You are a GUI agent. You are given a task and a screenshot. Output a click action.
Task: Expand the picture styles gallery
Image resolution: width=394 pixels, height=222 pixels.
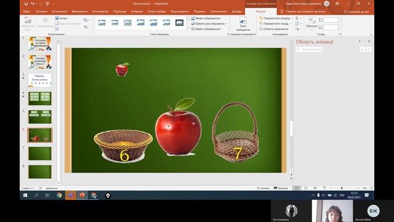coord(188,28)
